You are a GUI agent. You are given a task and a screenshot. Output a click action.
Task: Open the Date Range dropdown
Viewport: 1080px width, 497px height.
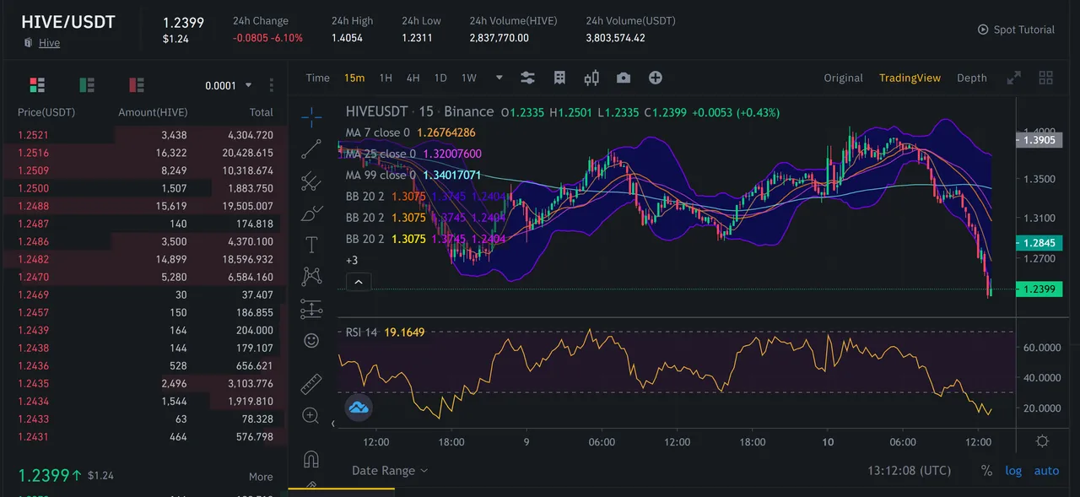pos(390,471)
